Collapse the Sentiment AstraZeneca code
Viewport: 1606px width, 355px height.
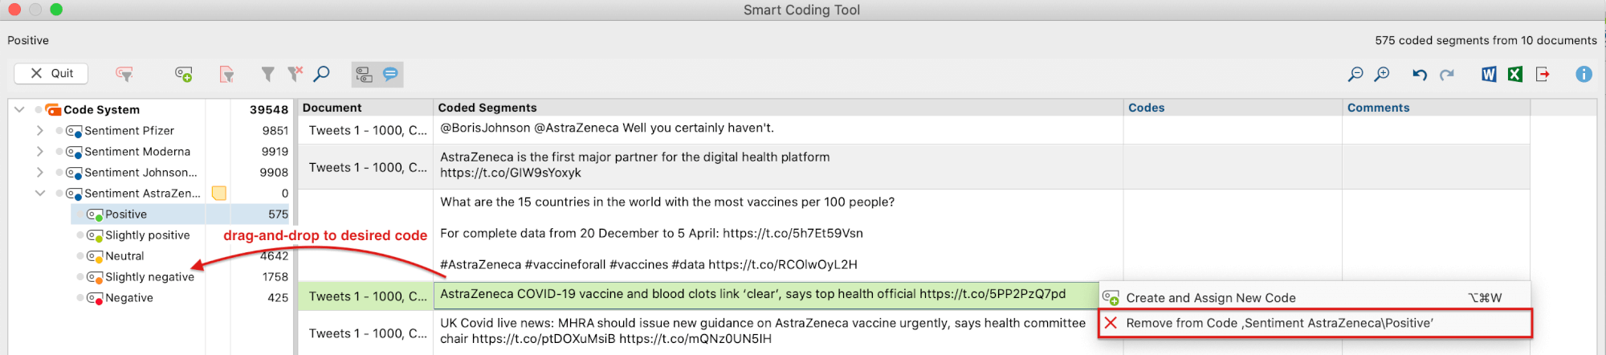[39, 193]
